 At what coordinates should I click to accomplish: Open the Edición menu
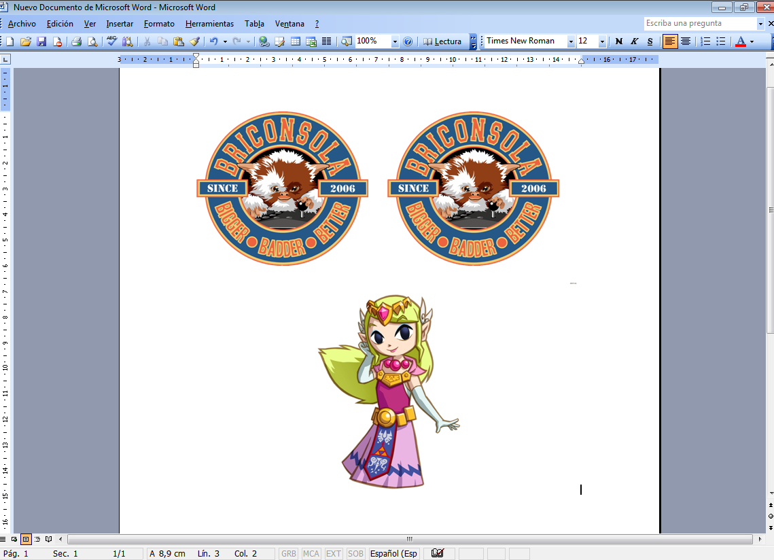[x=60, y=24]
